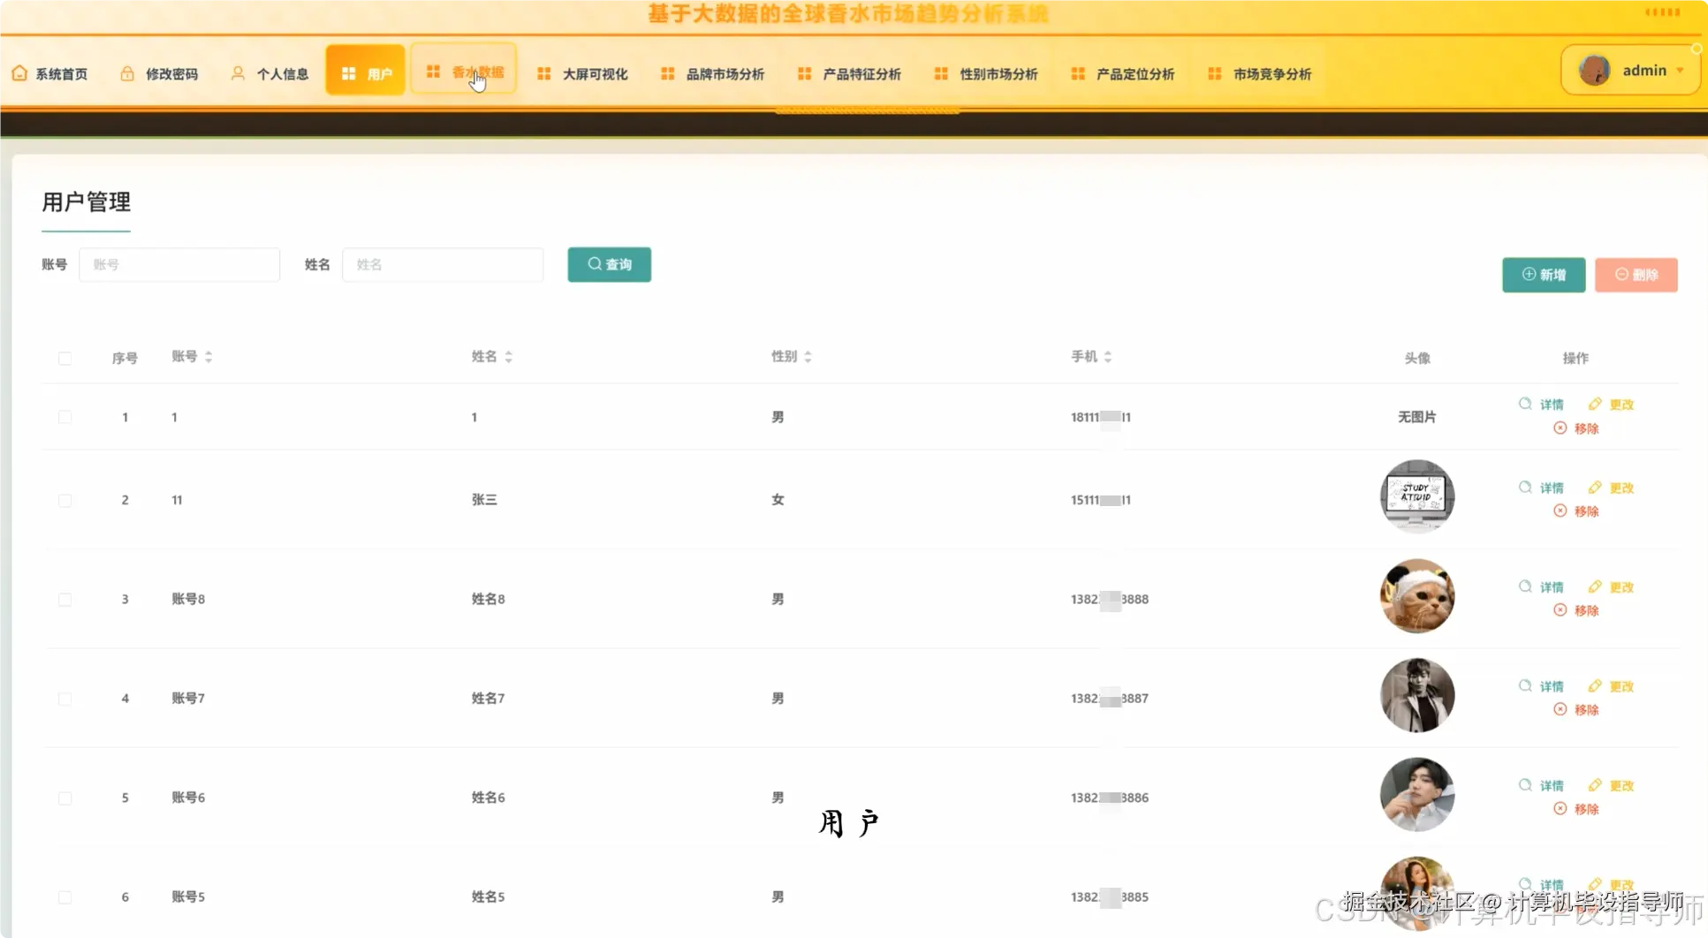Click the plus icon on the 新增 button
The width and height of the screenshot is (1708, 938).
pos(1528,275)
